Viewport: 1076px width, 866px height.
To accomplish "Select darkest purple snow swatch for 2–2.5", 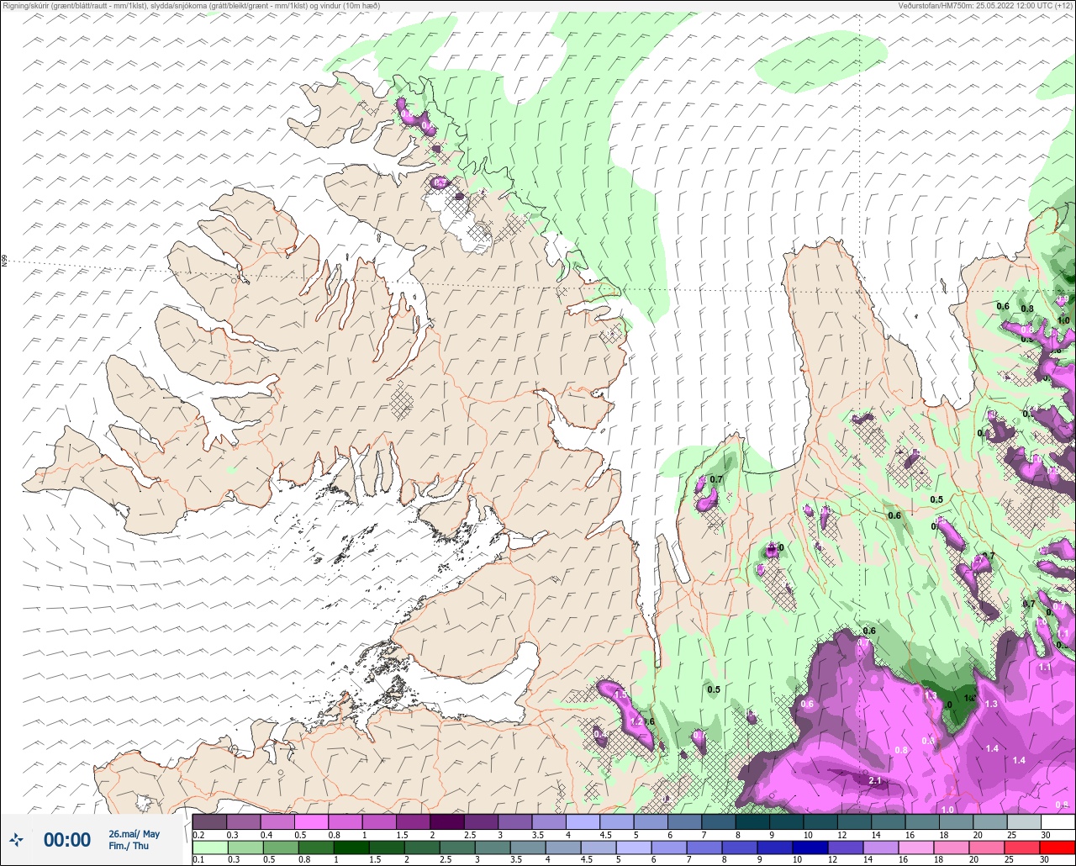I will [447, 821].
